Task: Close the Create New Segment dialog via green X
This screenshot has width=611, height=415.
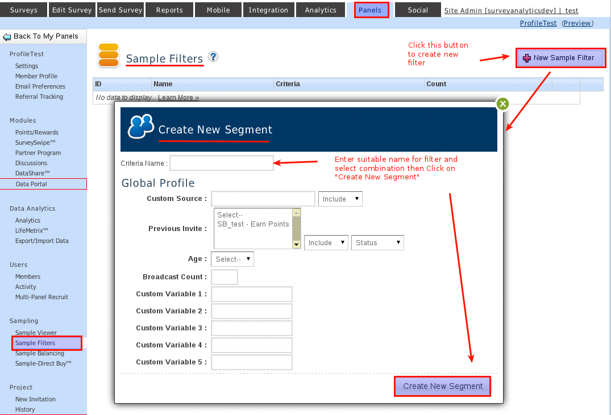Action: coord(502,104)
